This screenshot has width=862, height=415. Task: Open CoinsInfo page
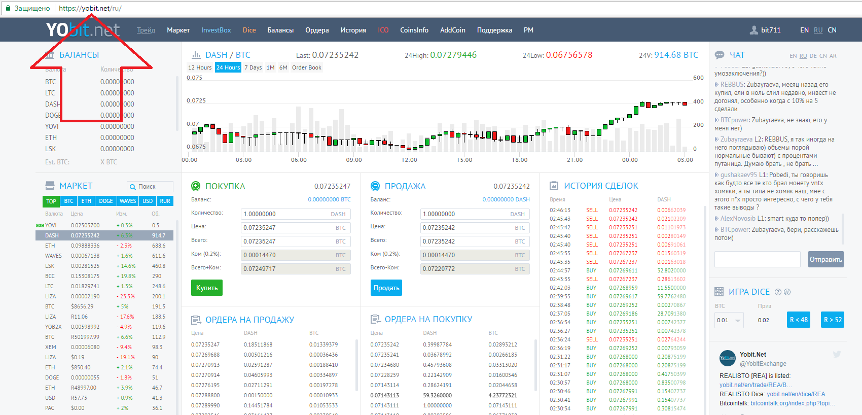(414, 30)
